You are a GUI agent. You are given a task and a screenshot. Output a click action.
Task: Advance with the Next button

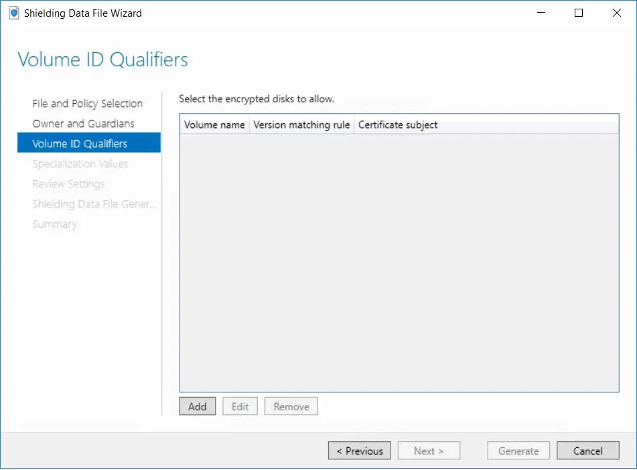(429, 451)
